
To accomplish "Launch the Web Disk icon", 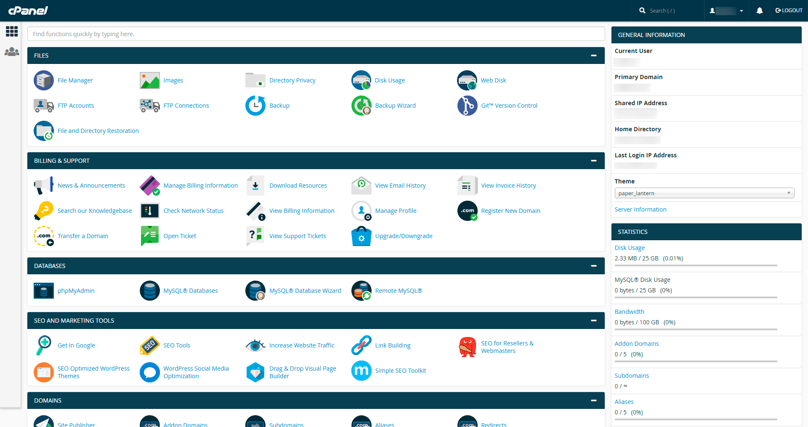I will tap(467, 80).
